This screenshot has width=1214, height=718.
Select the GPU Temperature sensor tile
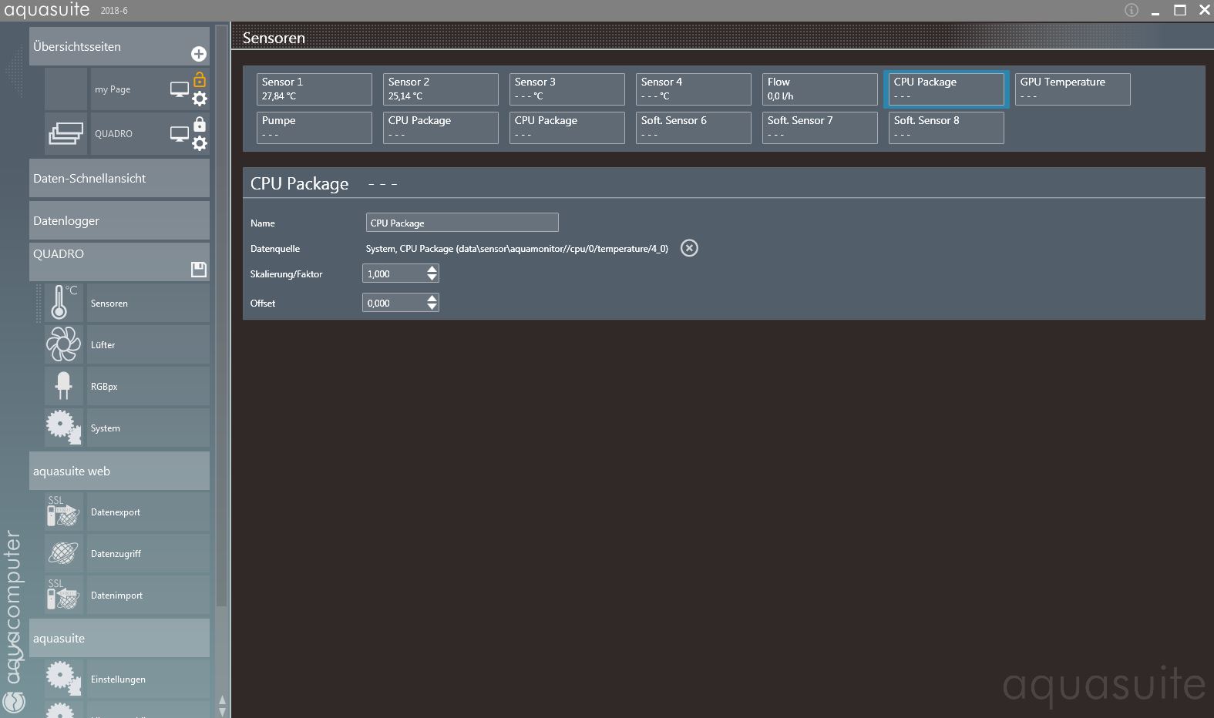coord(1071,89)
